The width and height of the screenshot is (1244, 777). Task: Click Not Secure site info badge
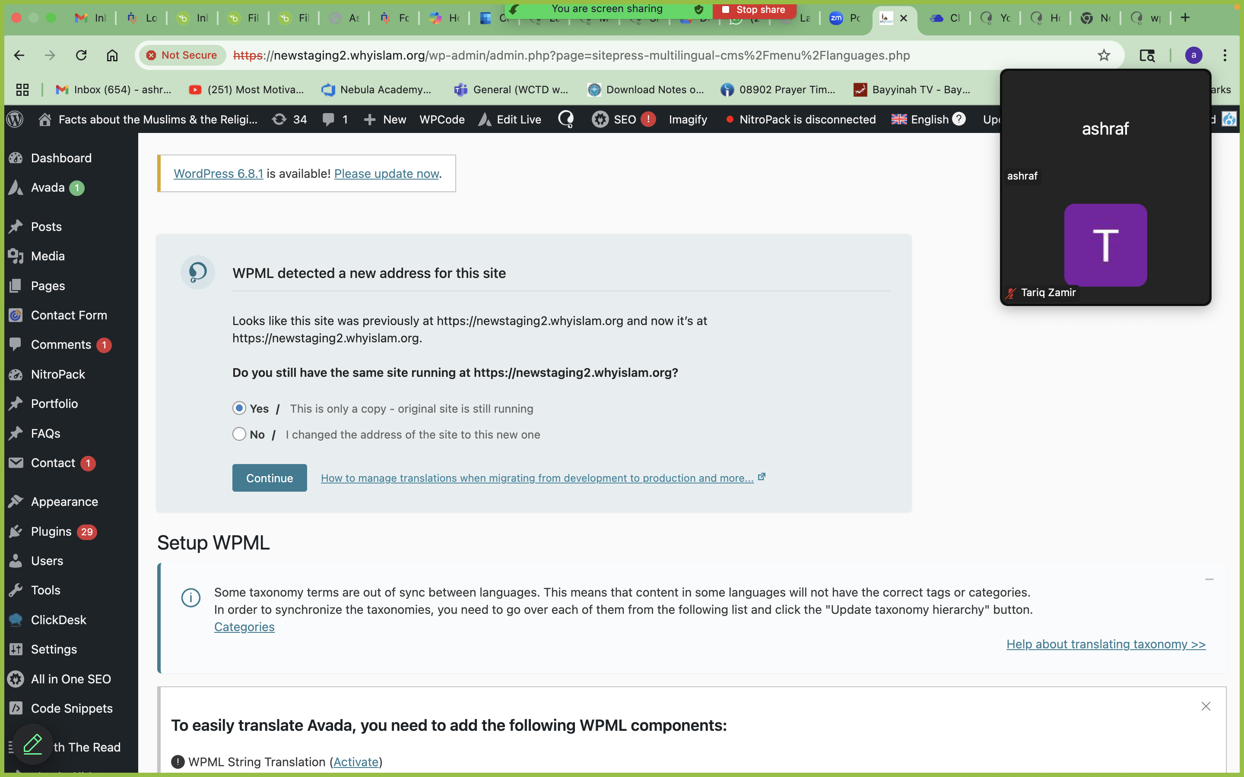click(x=181, y=56)
